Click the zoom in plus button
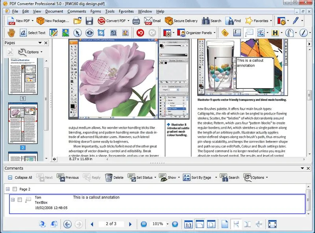 click(175, 224)
